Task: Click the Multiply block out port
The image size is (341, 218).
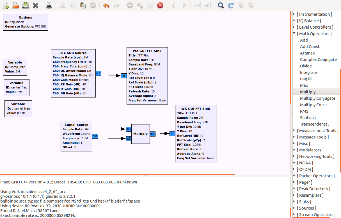Action: 152,134
